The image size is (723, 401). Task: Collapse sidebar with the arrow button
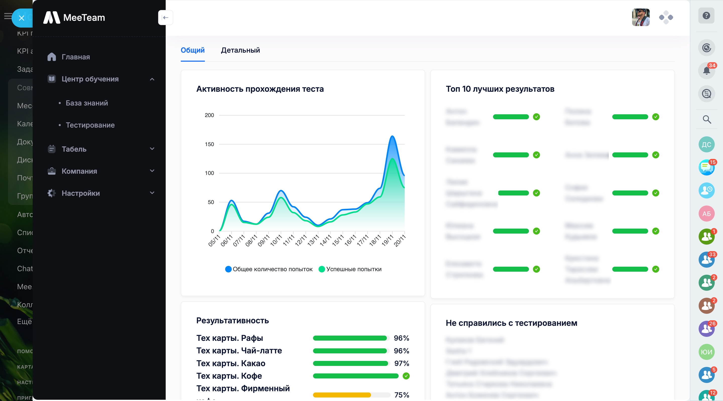tap(165, 18)
